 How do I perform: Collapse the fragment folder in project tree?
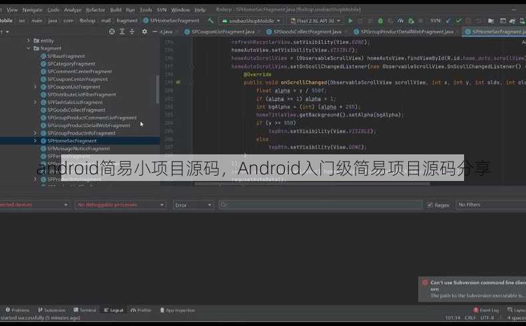pyautogui.click(x=29, y=49)
